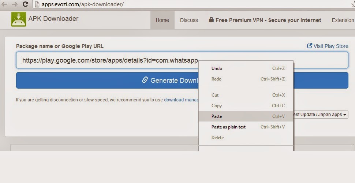Open the download manager link
Viewport: 355px width, 183px height.
[x=182, y=100]
